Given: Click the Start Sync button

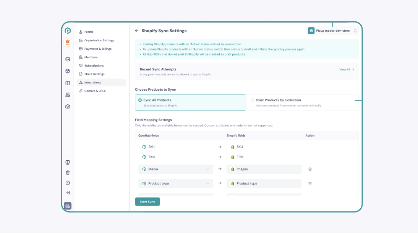Looking at the screenshot, I should (x=147, y=202).
